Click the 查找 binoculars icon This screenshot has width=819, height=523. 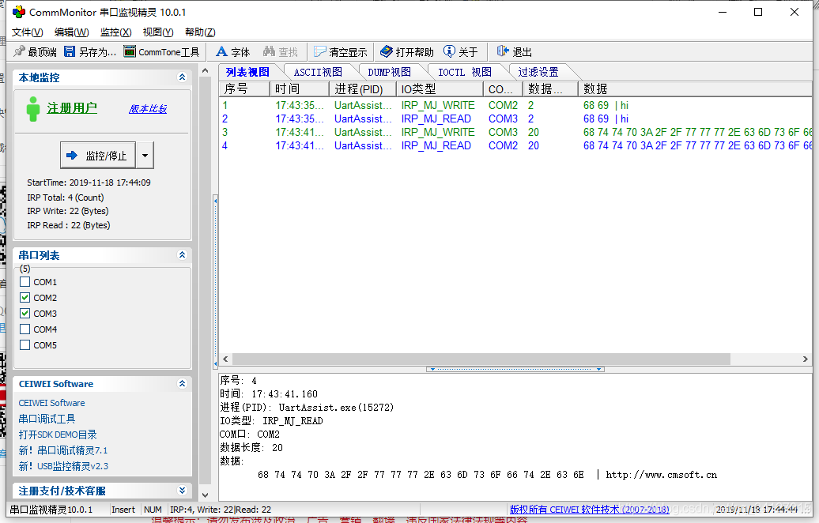[x=269, y=51]
